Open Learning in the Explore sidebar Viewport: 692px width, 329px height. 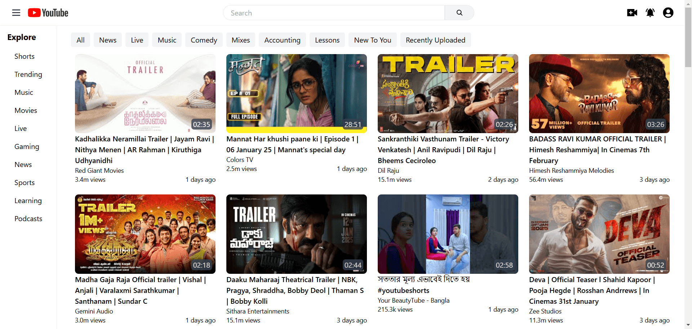pos(28,201)
